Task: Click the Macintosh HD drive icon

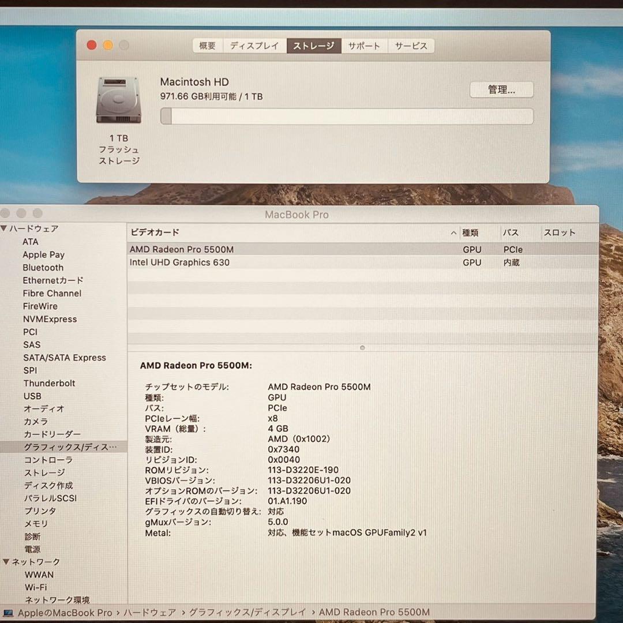Action: click(x=118, y=100)
